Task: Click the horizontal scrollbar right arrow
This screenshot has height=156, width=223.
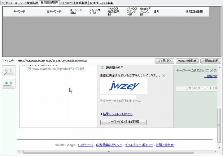Action: pyautogui.click(x=215, y=152)
